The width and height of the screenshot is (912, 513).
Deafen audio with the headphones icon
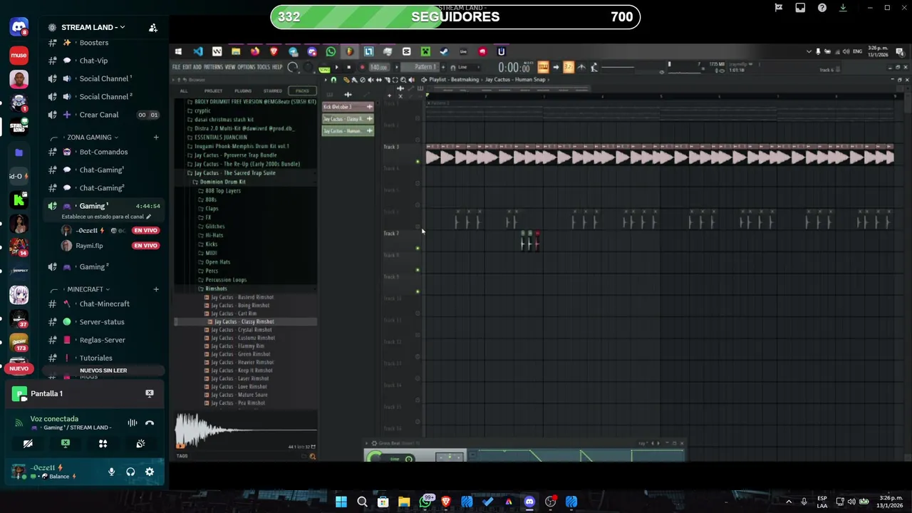[x=130, y=472]
